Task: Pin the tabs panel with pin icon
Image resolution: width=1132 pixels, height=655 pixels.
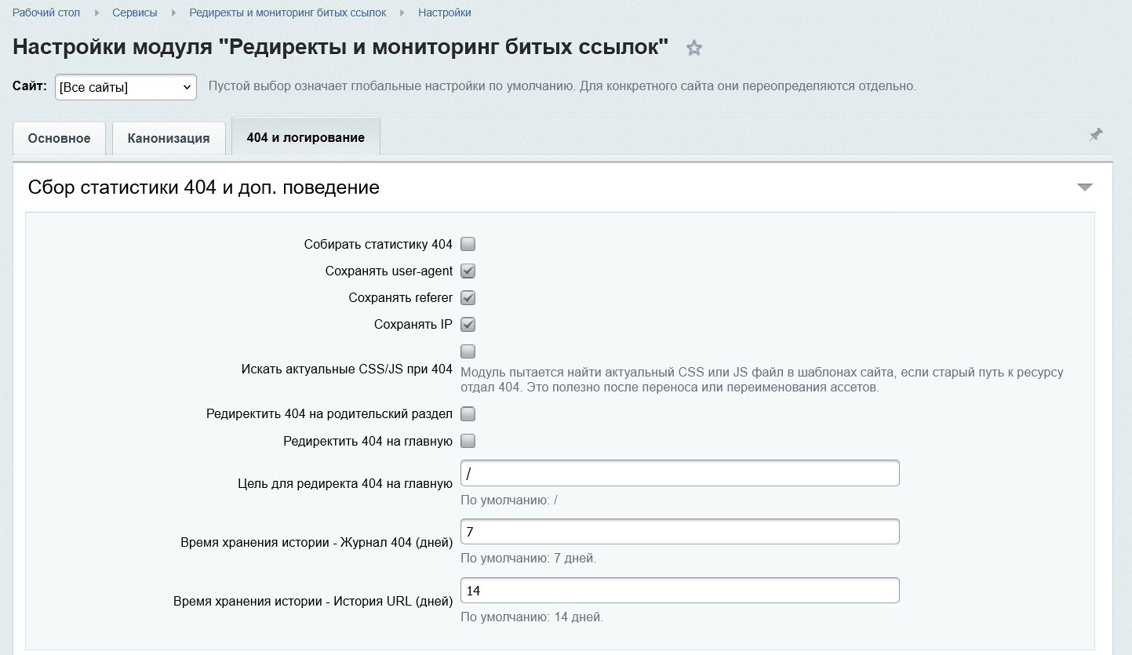Action: tap(1095, 135)
